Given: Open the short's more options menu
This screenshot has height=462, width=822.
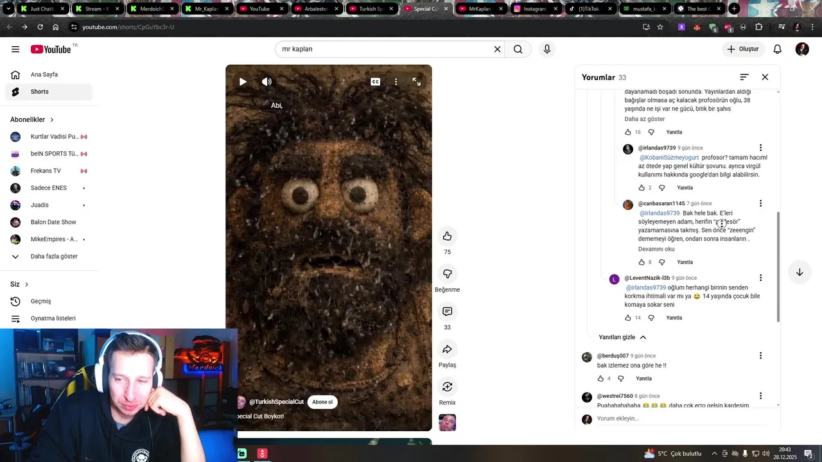Looking at the screenshot, I should pos(396,81).
